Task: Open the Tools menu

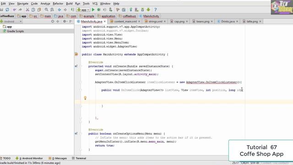Action: pyautogui.click(x=86, y=4)
